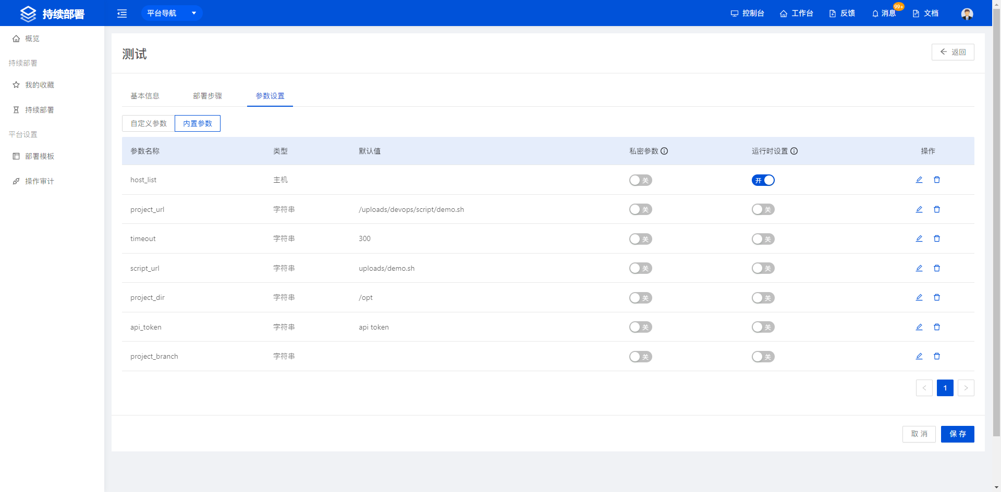
Task: Switch to the 部署步骤 tab
Action: tap(207, 96)
